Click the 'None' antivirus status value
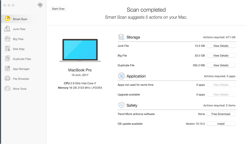246x144 pixels. [201, 114]
